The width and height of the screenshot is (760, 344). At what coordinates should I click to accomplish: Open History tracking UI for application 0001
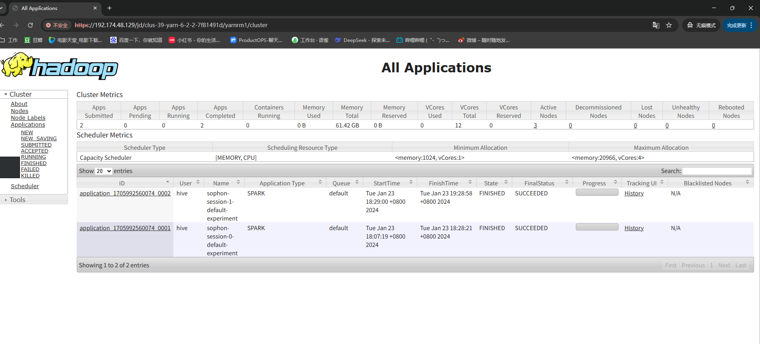click(634, 228)
